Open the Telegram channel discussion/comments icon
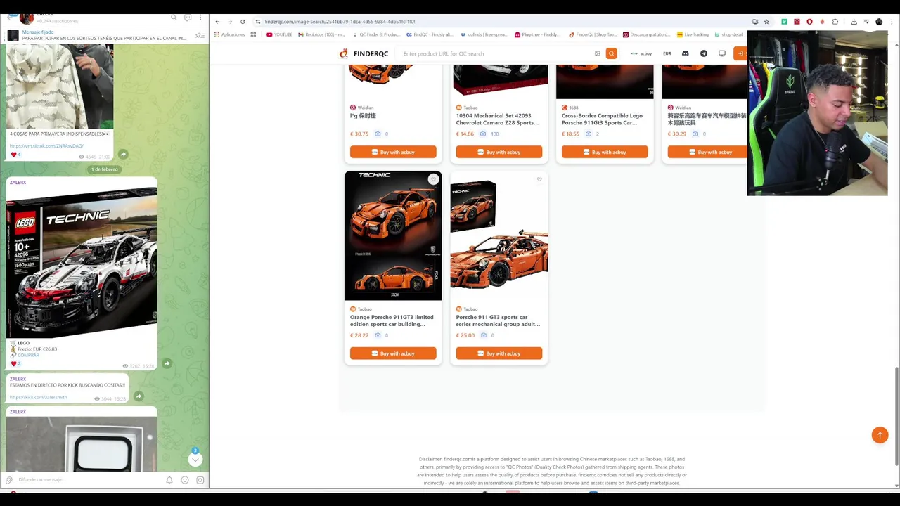The image size is (900, 506). point(188,18)
